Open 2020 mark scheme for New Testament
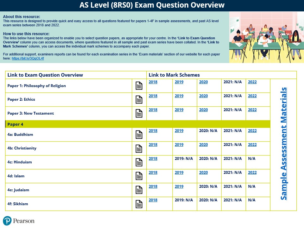Viewport: 304px width, 228px height. click(x=203, y=110)
